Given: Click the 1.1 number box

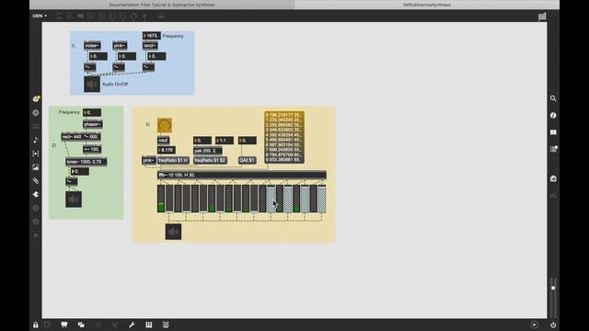Looking at the screenshot, I should (225, 141).
